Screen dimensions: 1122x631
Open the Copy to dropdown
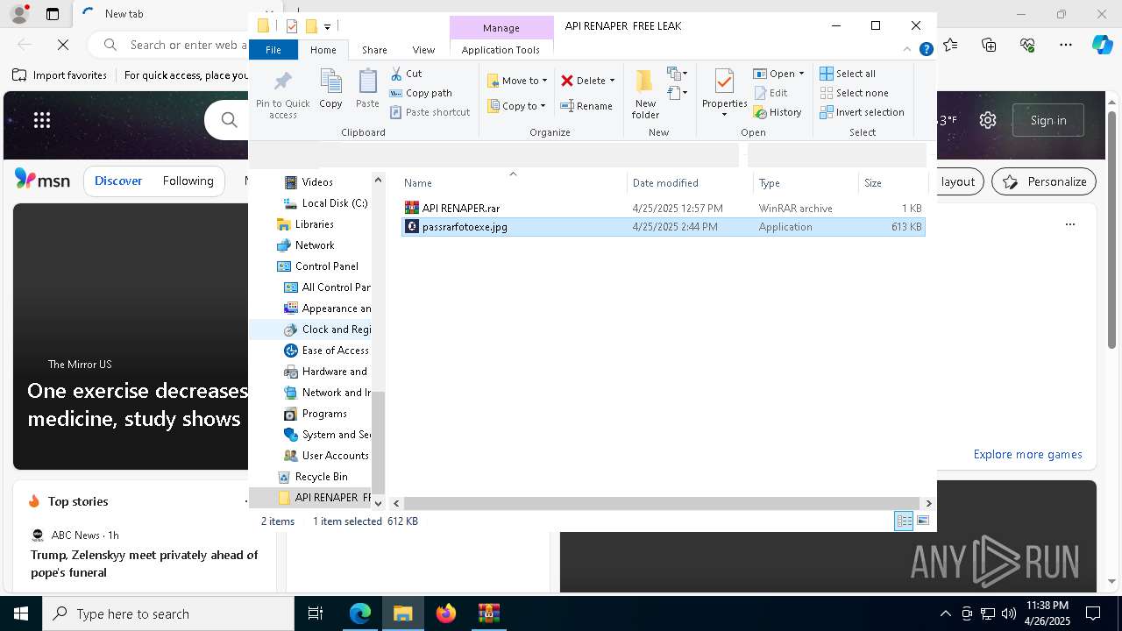517,106
